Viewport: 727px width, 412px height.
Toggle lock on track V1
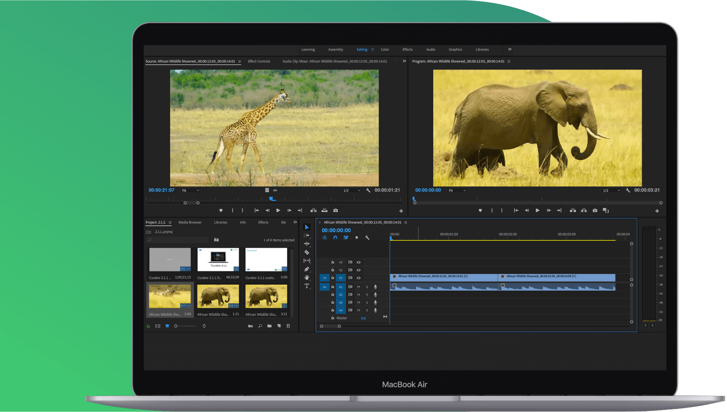pos(332,278)
